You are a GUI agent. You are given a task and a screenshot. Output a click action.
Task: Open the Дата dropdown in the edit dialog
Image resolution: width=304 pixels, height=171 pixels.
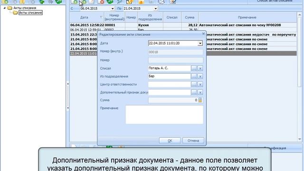(x=200, y=43)
